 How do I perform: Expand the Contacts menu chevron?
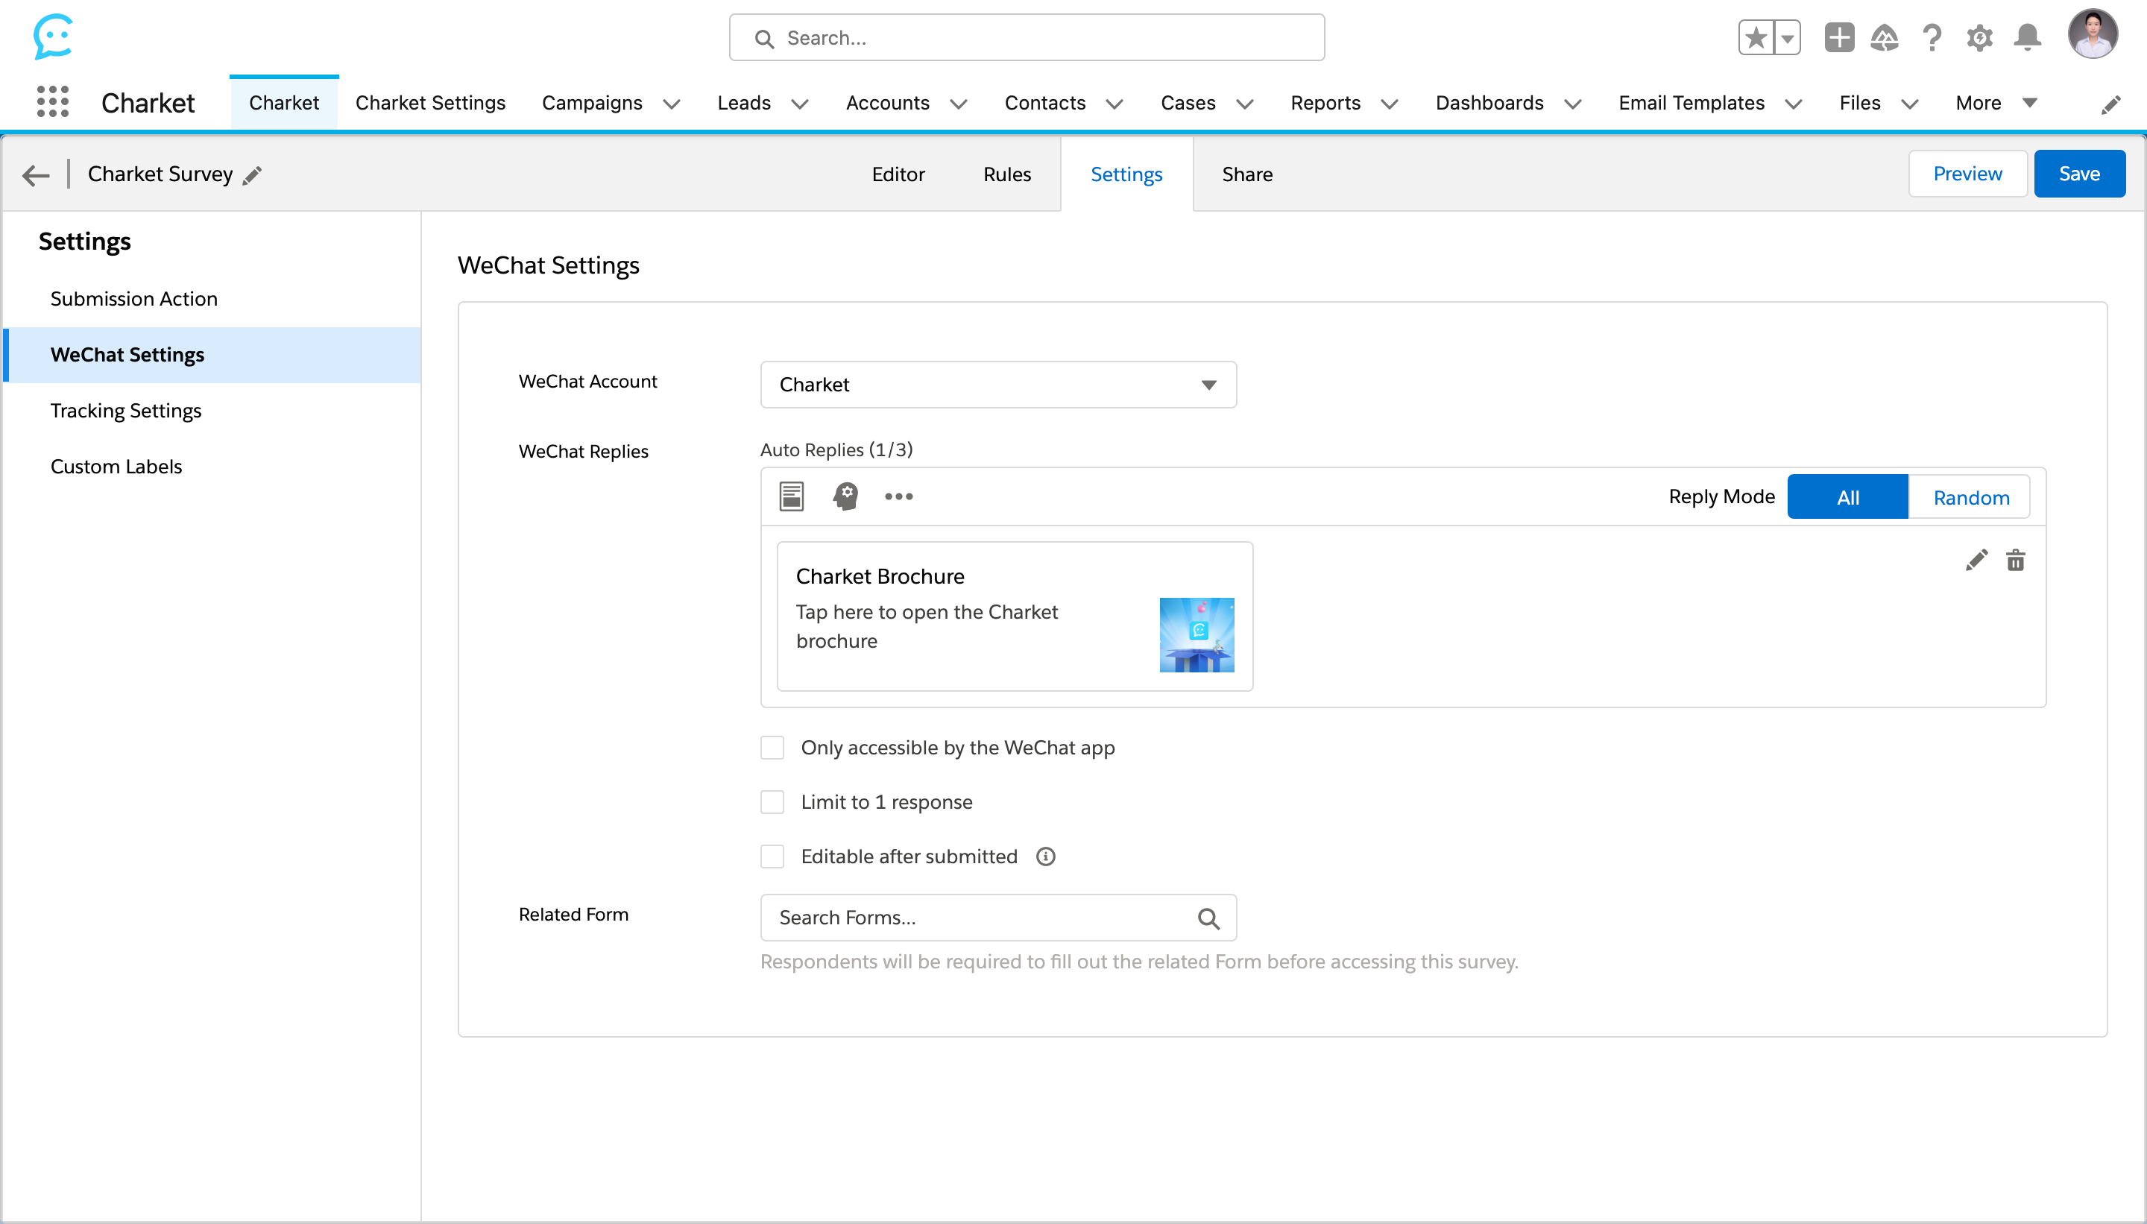coord(1114,104)
